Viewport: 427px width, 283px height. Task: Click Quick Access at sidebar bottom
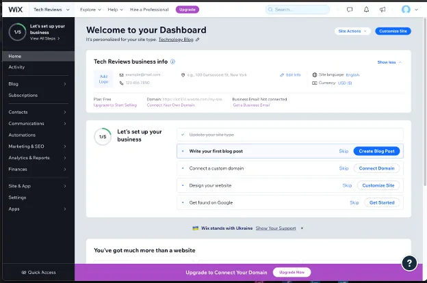click(x=38, y=272)
